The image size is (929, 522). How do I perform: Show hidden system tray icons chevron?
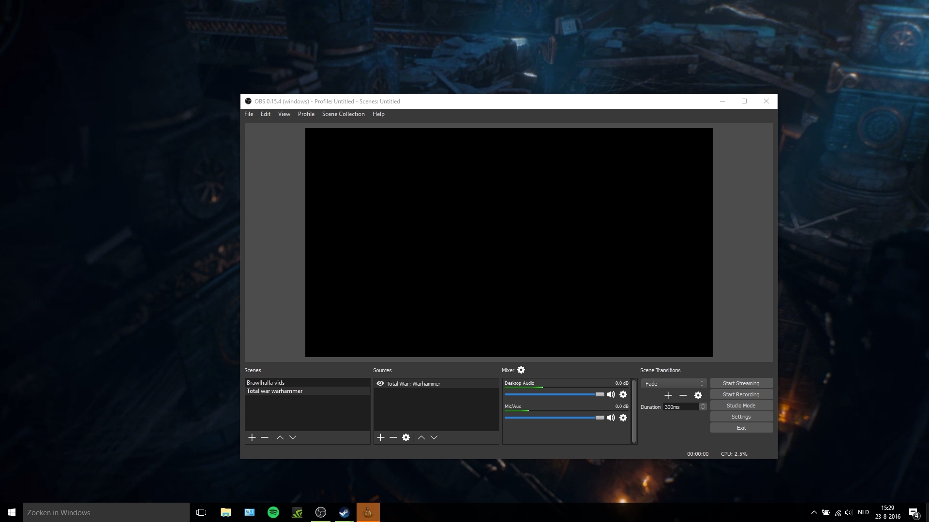click(x=814, y=512)
